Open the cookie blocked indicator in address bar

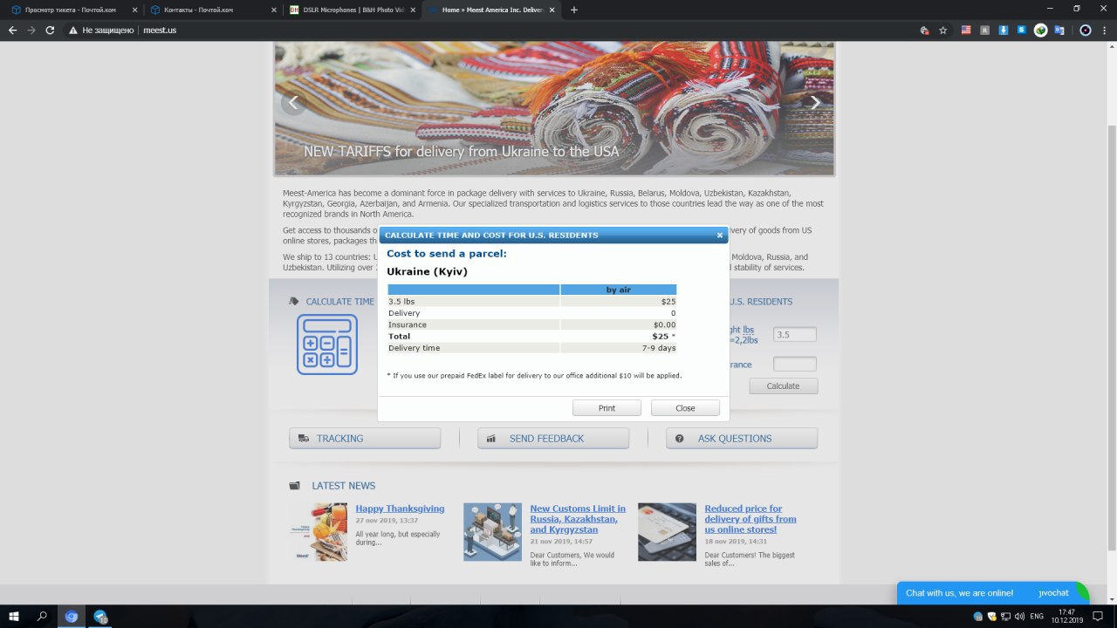pos(925,30)
